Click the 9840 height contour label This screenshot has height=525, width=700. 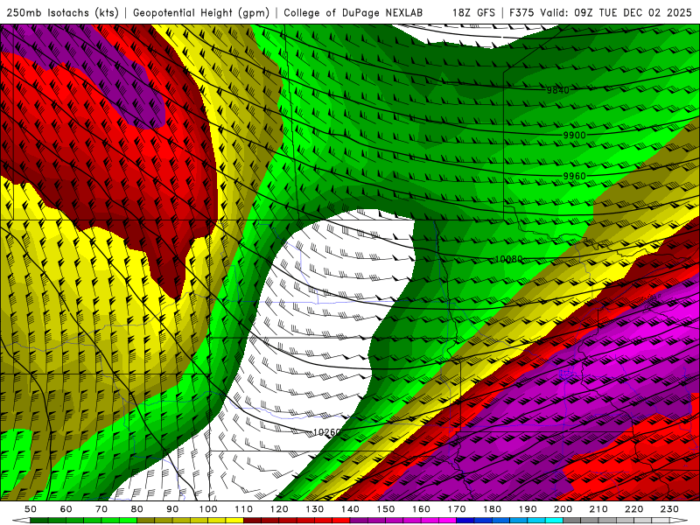click(x=558, y=90)
